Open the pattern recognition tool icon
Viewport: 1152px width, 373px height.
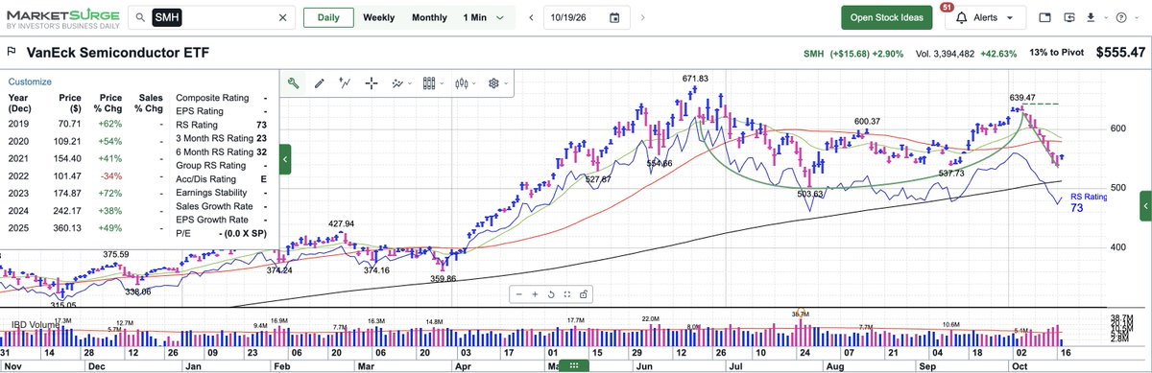(x=397, y=83)
